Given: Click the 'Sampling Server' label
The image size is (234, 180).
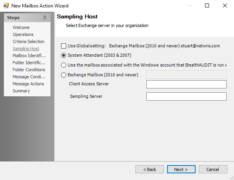Looking at the screenshot, I should pos(86,96).
